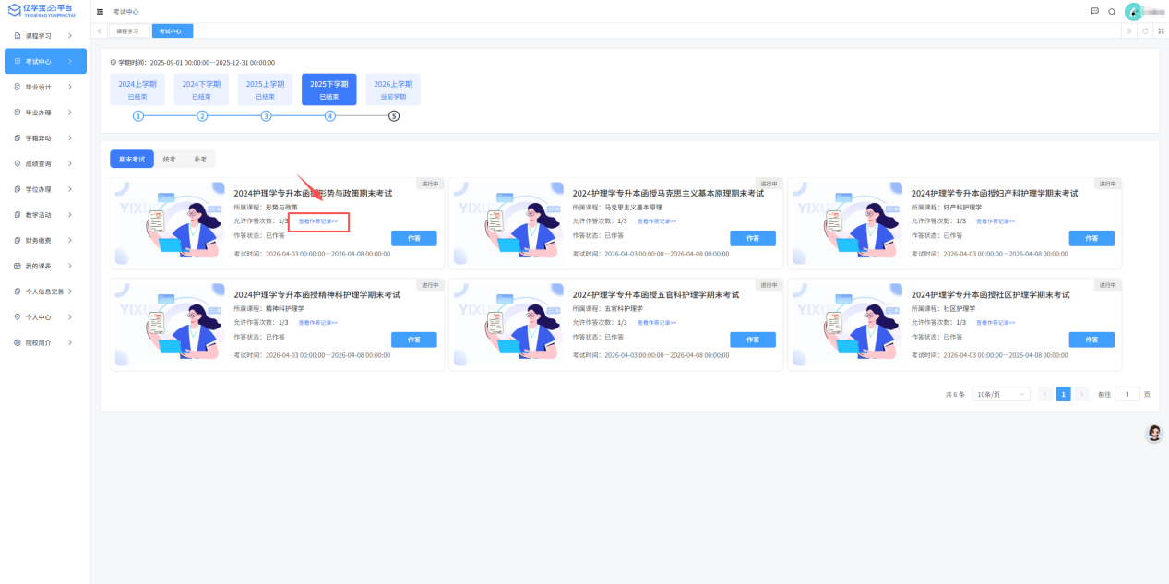The width and height of the screenshot is (1169, 584).
Task: Switch to the 课程学习 tab
Action: click(127, 30)
